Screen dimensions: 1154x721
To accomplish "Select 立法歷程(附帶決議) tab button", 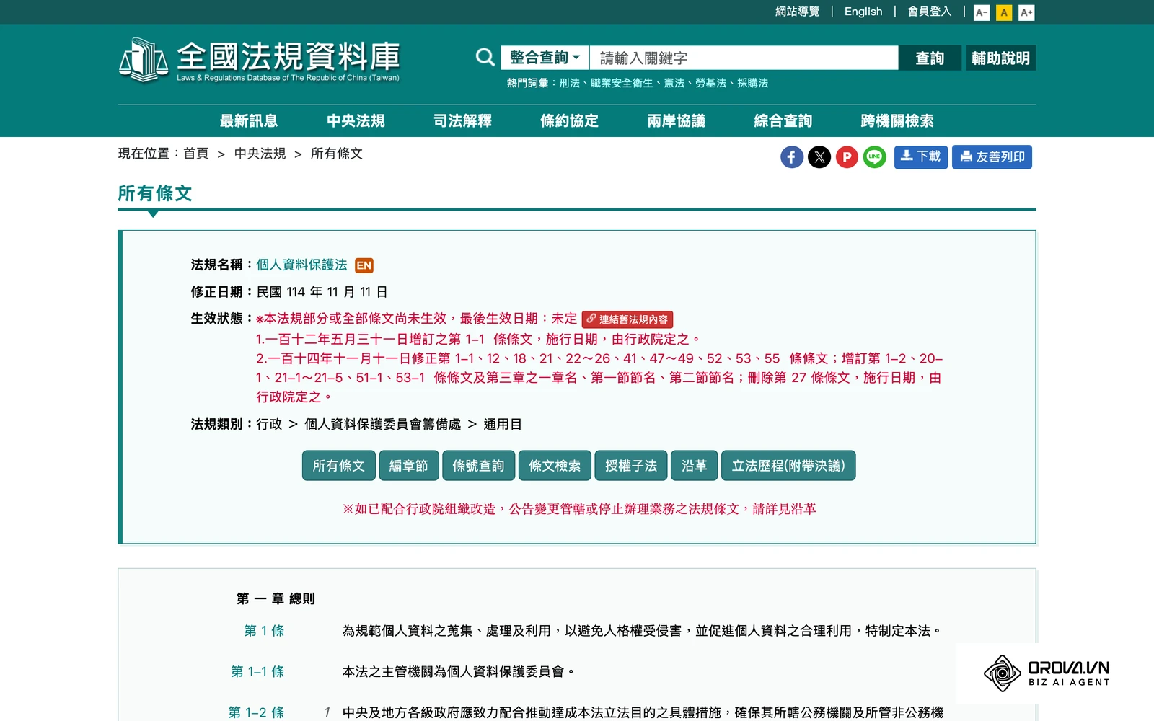I will pyautogui.click(x=788, y=466).
